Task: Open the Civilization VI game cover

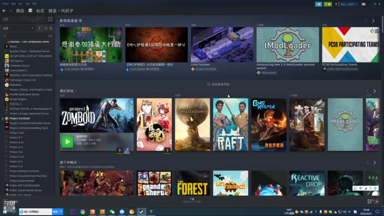Action: click(x=192, y=125)
